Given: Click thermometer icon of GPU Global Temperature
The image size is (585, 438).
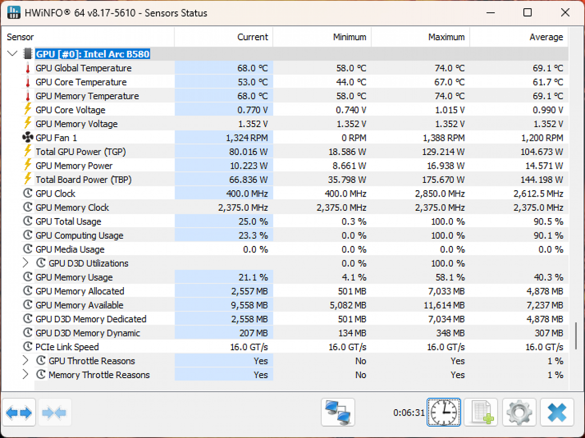Looking at the screenshot, I should tap(28, 68).
